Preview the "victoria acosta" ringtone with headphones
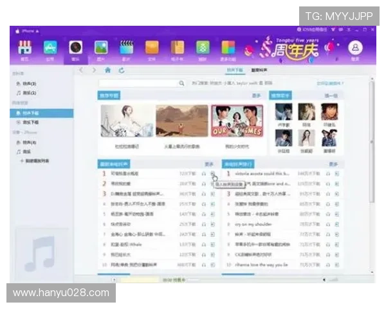The height and width of the screenshot is (309, 386). [328, 174]
